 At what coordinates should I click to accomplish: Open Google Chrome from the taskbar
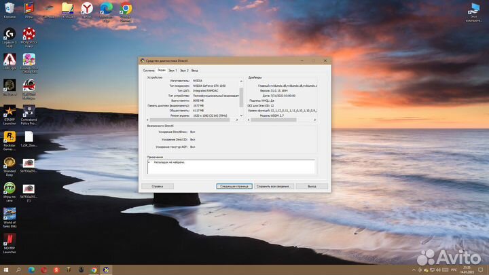pos(94,270)
